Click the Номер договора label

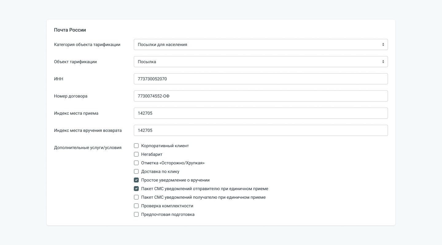(71, 96)
